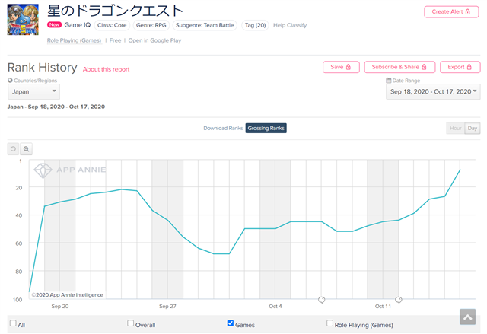Screen dimensions: 487x334
Task: Click the game app icon thumbnail
Action: coord(23,19)
